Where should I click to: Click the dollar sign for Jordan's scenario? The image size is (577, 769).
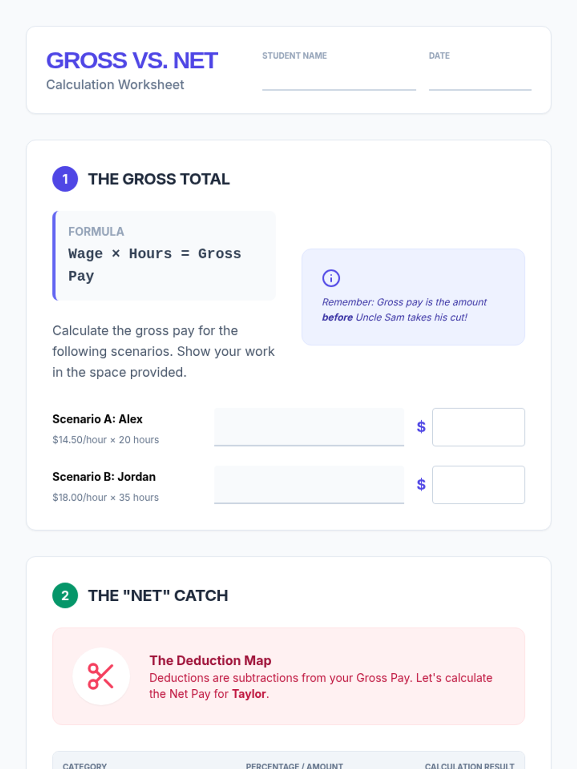click(x=421, y=484)
